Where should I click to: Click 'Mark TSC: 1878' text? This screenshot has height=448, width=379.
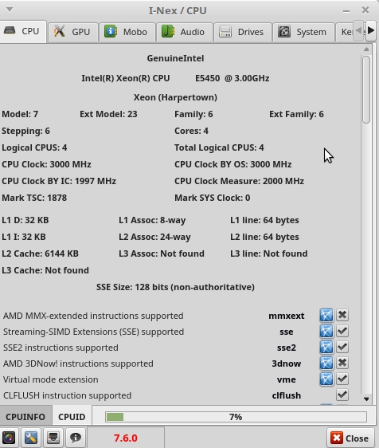click(34, 198)
